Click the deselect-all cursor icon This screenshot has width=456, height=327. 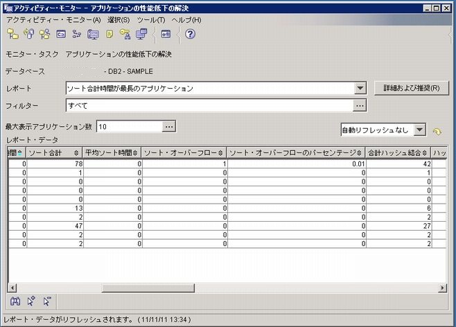click(47, 301)
